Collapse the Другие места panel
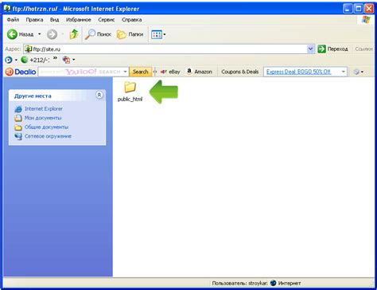Screen dimensions: 377x290 [x=99, y=95]
